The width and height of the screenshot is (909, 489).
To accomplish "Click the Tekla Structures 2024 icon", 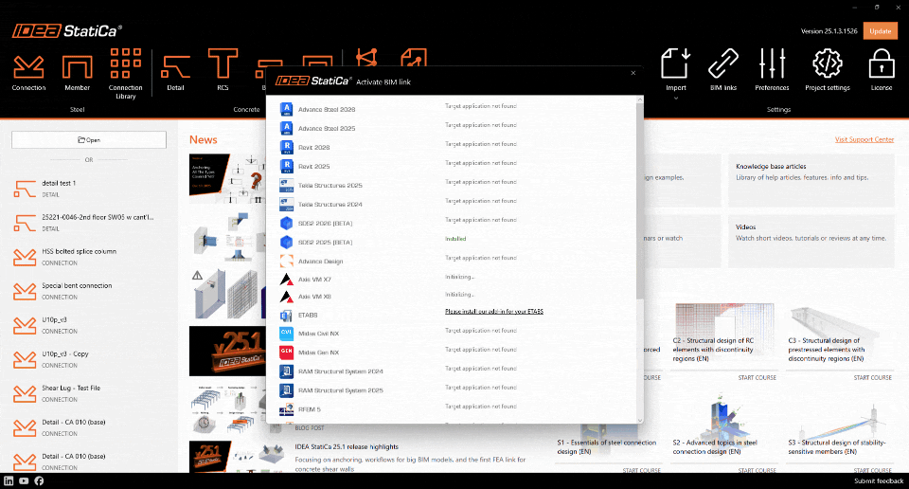I will pyautogui.click(x=286, y=204).
